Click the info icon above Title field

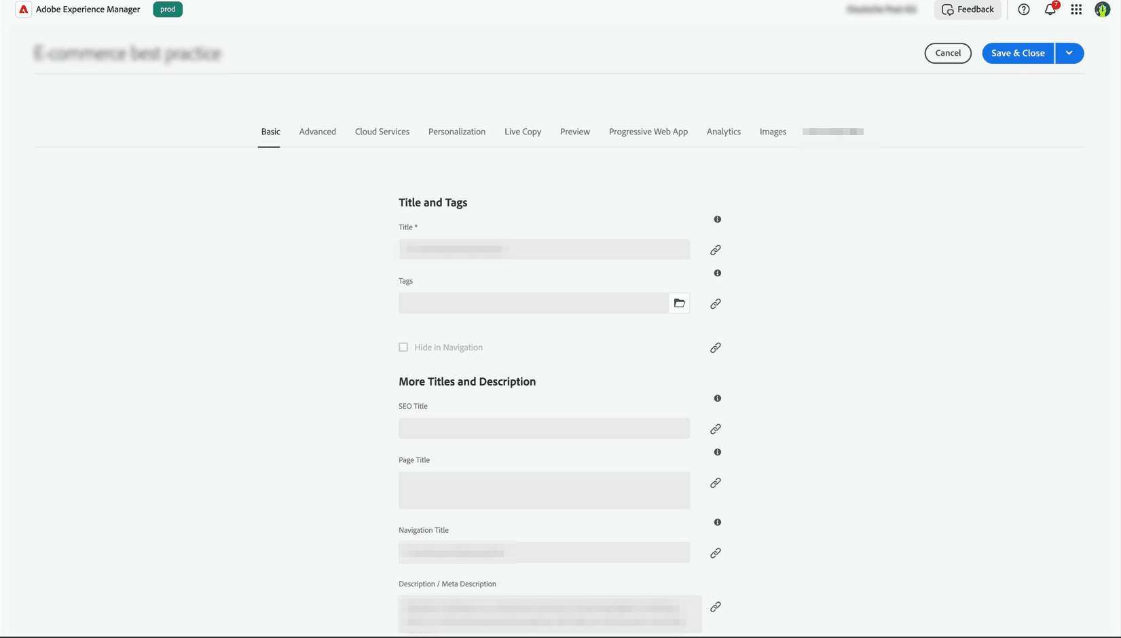pos(717,219)
